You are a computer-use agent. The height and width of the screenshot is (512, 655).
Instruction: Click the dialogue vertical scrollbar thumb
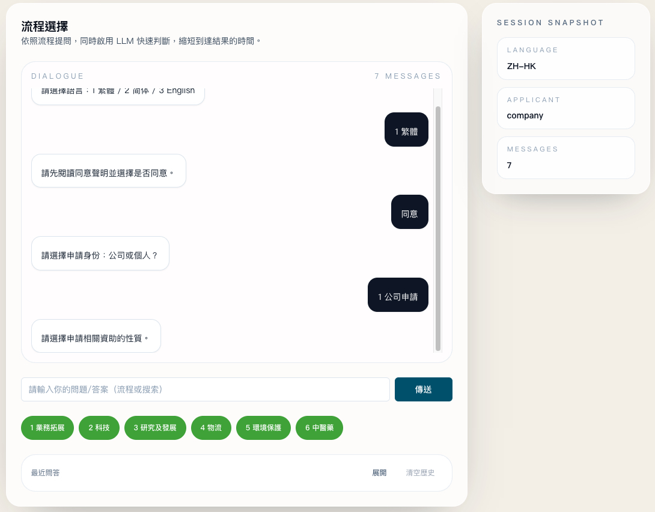[x=438, y=228]
